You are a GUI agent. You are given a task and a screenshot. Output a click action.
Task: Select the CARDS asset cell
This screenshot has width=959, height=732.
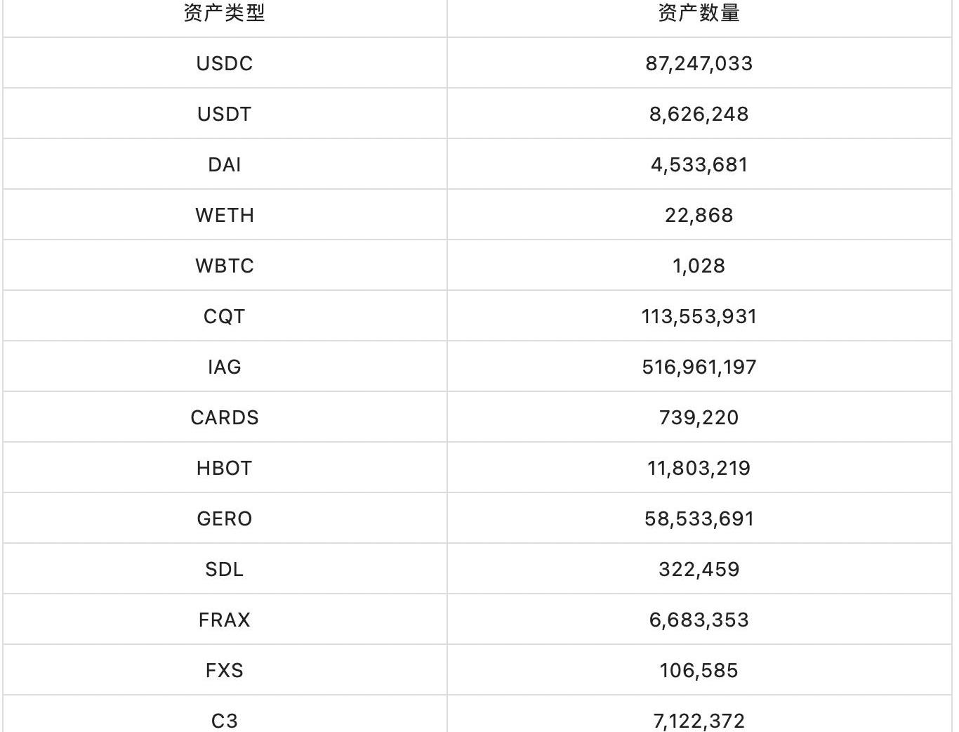(225, 417)
